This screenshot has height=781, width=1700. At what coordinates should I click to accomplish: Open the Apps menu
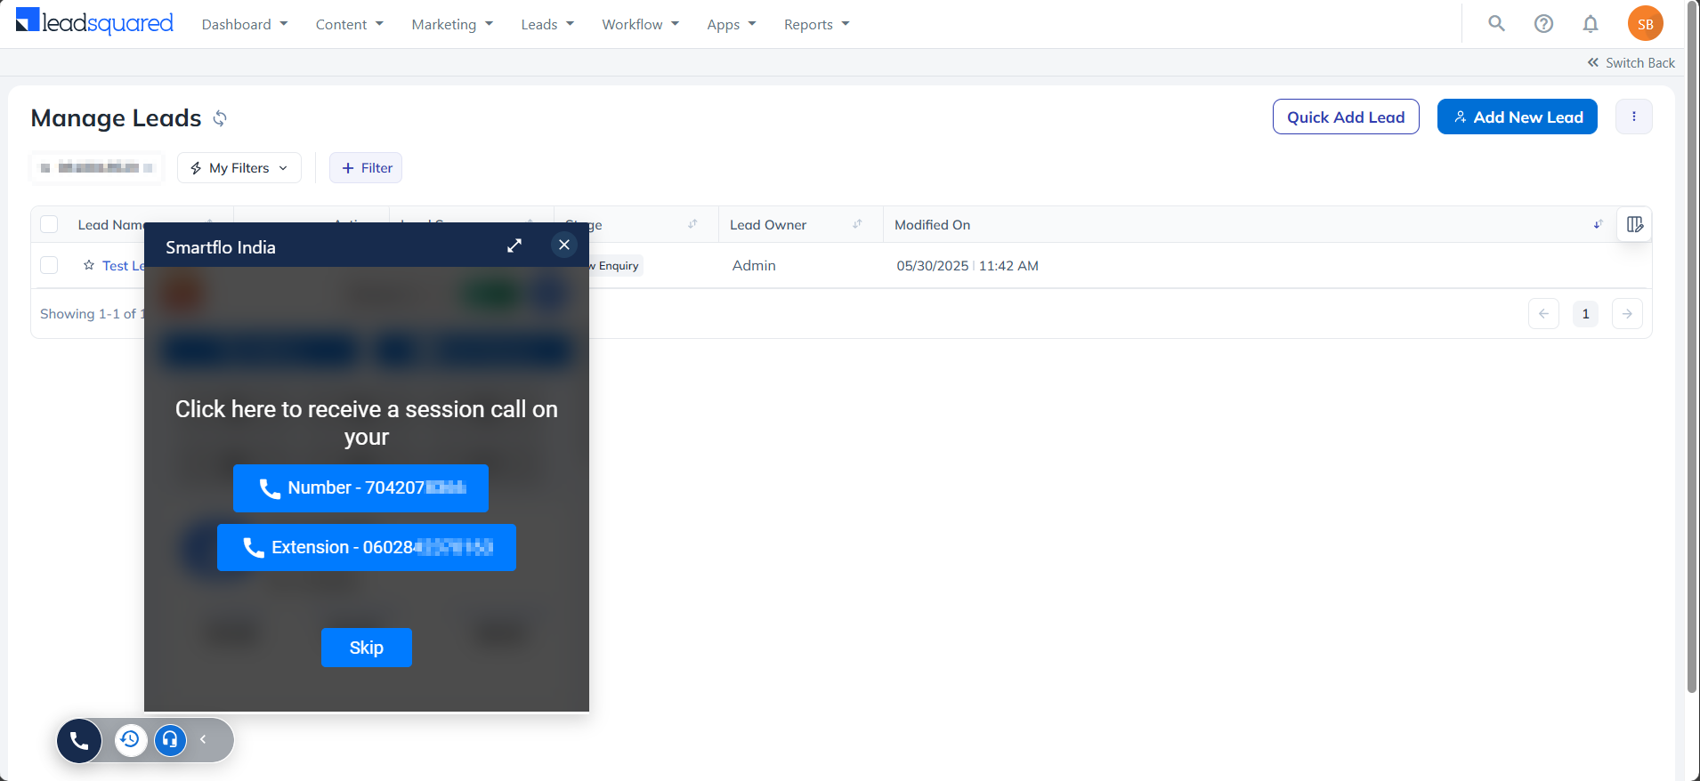732,24
